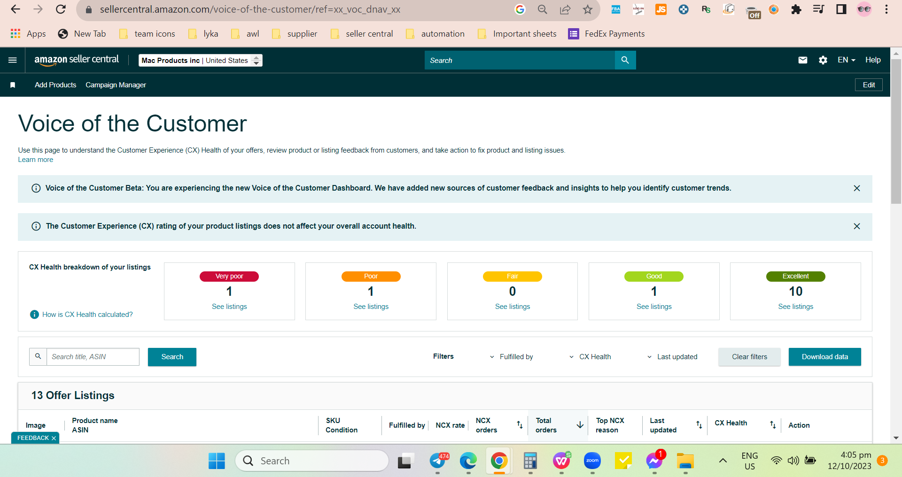The height and width of the screenshot is (477, 902).
Task: Show hidden system tray icons
Action: [x=723, y=461]
